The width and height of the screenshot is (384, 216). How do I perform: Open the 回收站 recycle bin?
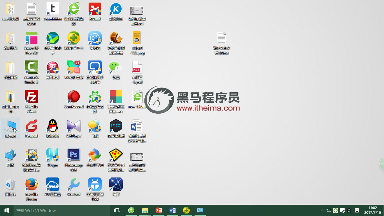coord(10,187)
